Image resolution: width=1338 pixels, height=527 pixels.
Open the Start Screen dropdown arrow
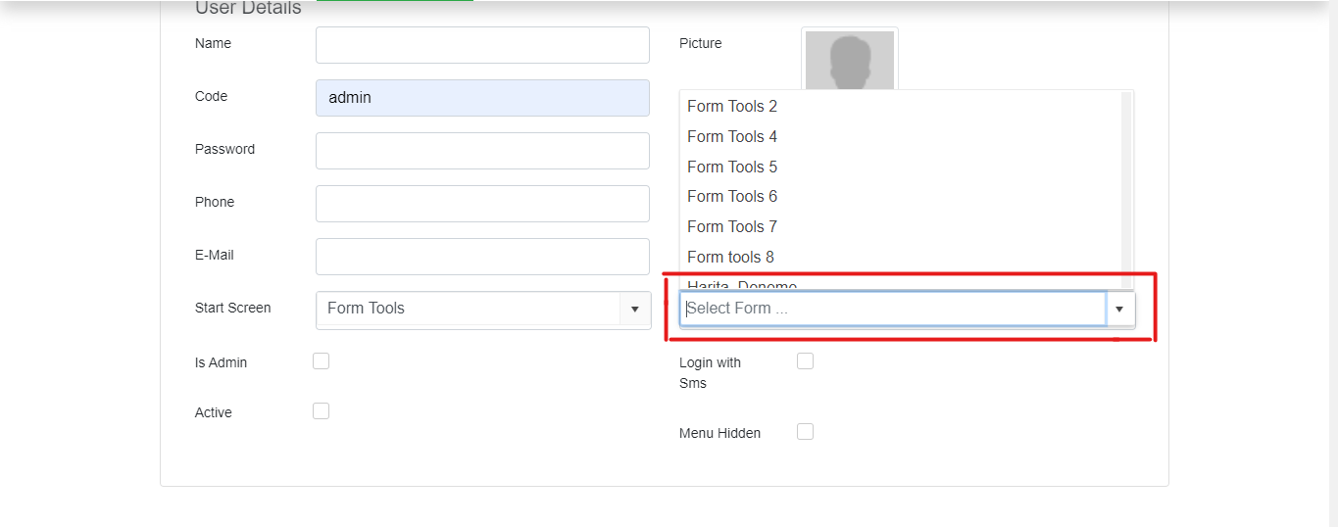[634, 310]
